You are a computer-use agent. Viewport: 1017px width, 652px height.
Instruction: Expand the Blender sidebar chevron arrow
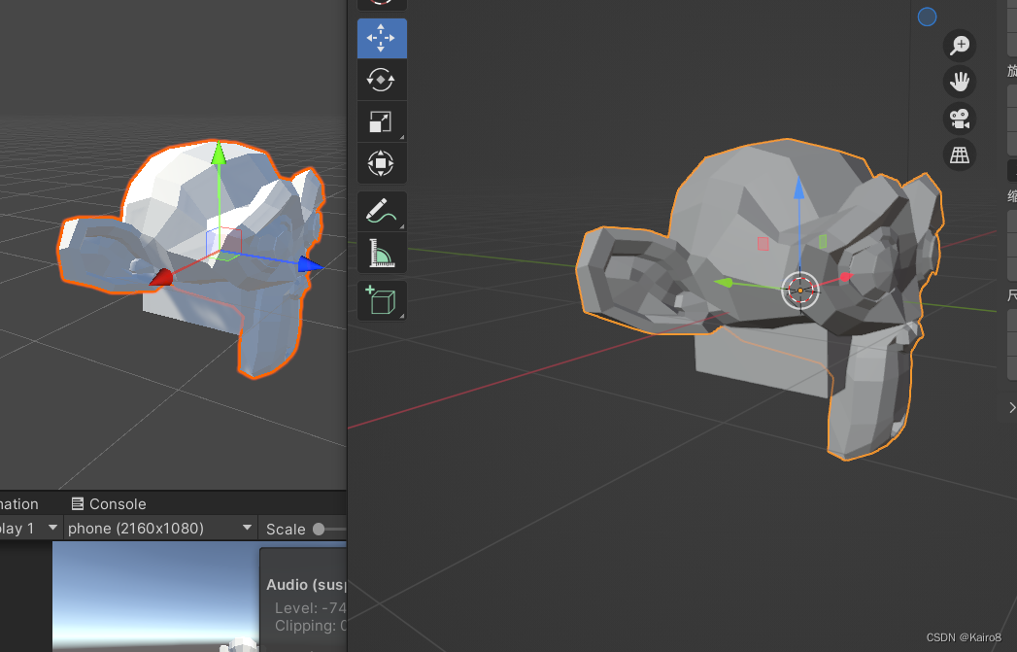pos(1012,407)
